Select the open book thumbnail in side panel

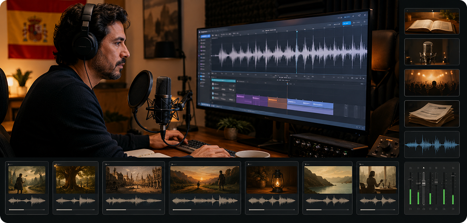[432, 21]
